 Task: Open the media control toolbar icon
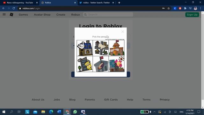pos(190,8)
